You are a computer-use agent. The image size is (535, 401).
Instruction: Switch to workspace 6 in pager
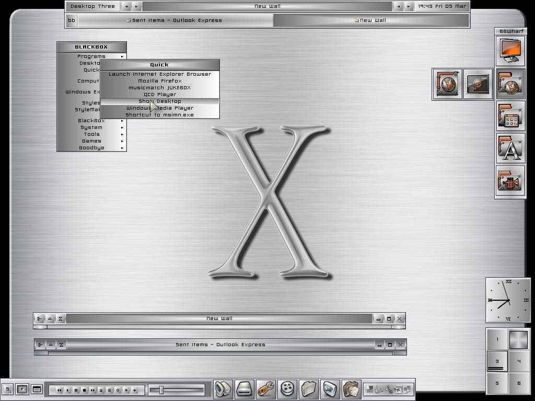[x=519, y=383]
